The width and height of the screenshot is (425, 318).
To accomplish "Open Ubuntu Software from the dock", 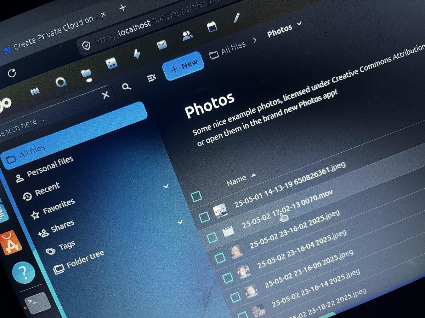I will click(x=10, y=243).
